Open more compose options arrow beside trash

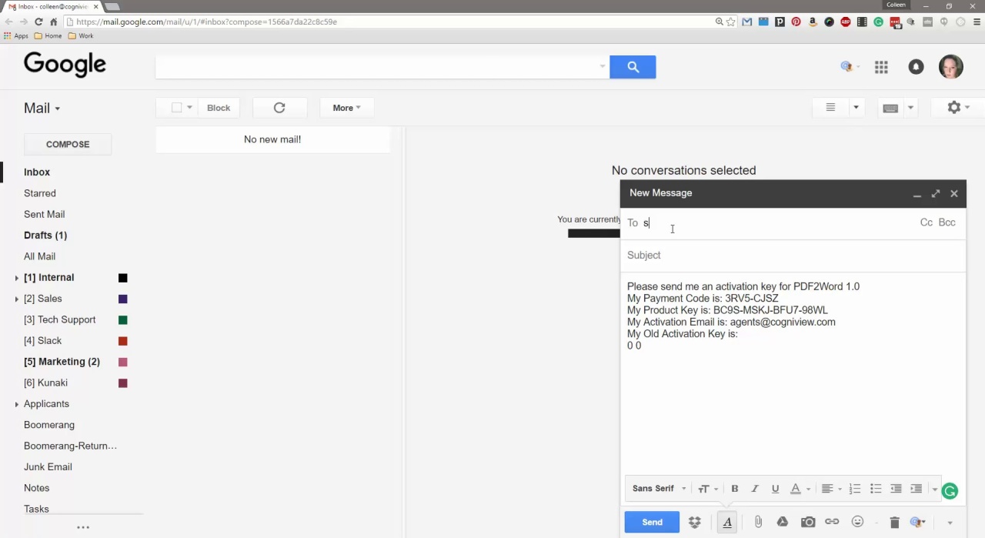click(x=950, y=523)
